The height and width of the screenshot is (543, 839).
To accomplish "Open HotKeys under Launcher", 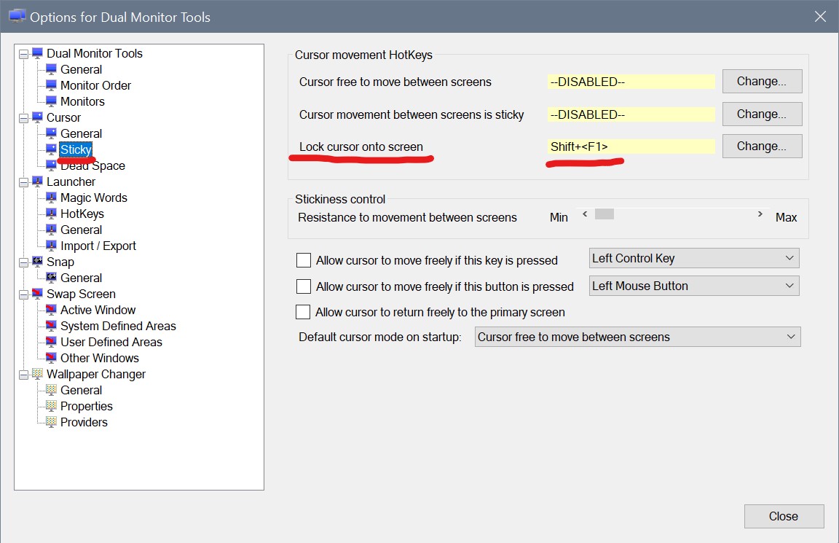I will click(82, 214).
